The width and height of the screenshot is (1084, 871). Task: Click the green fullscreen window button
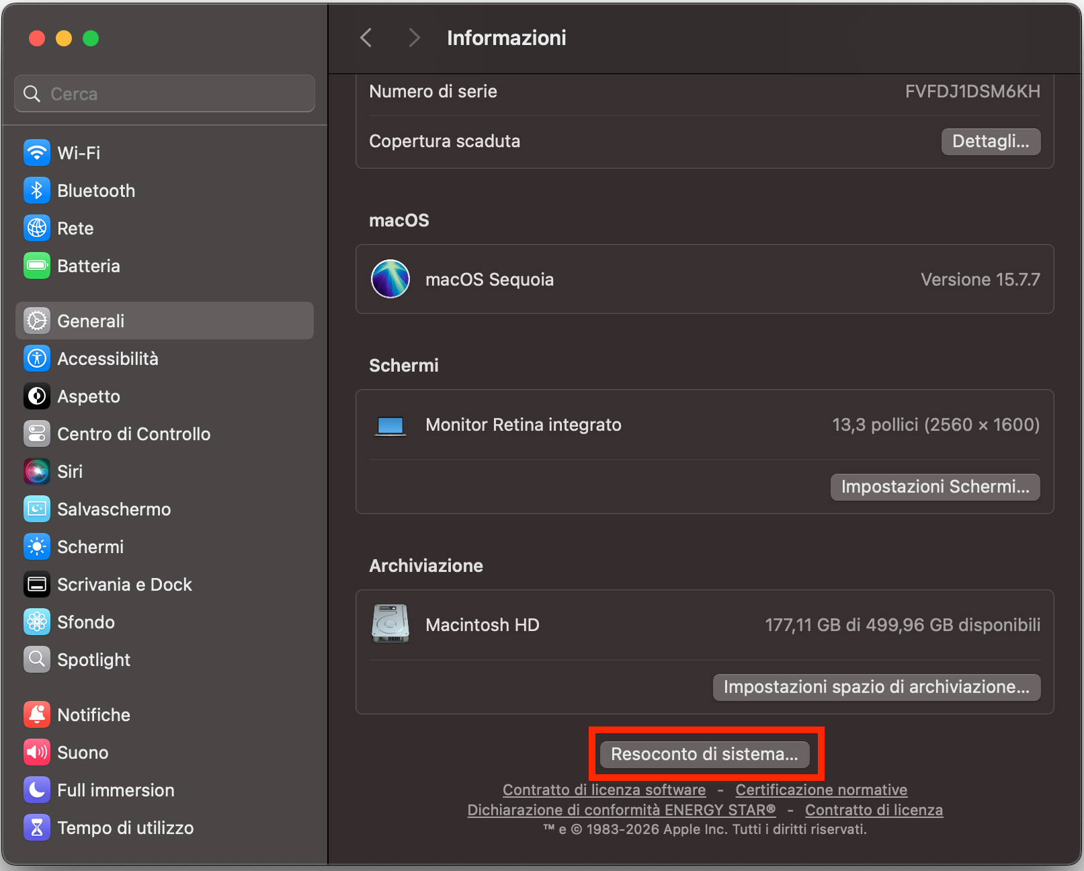[91, 38]
